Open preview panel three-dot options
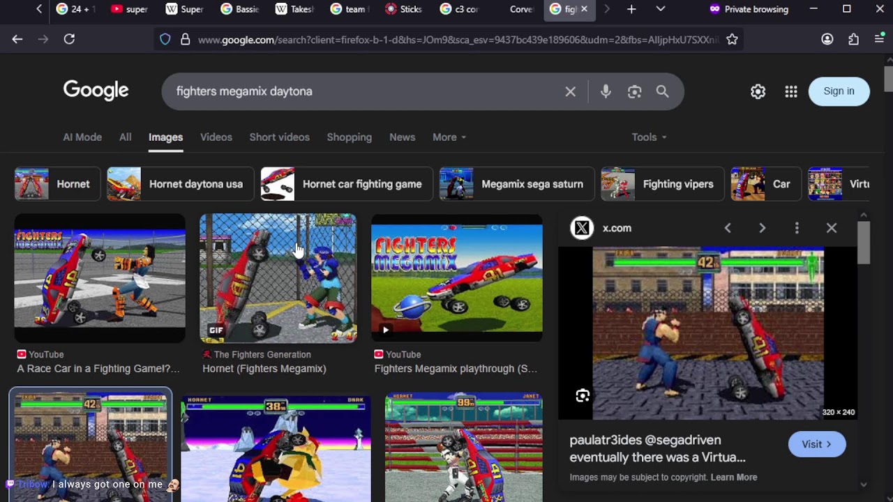The height and width of the screenshot is (502, 893). (797, 228)
